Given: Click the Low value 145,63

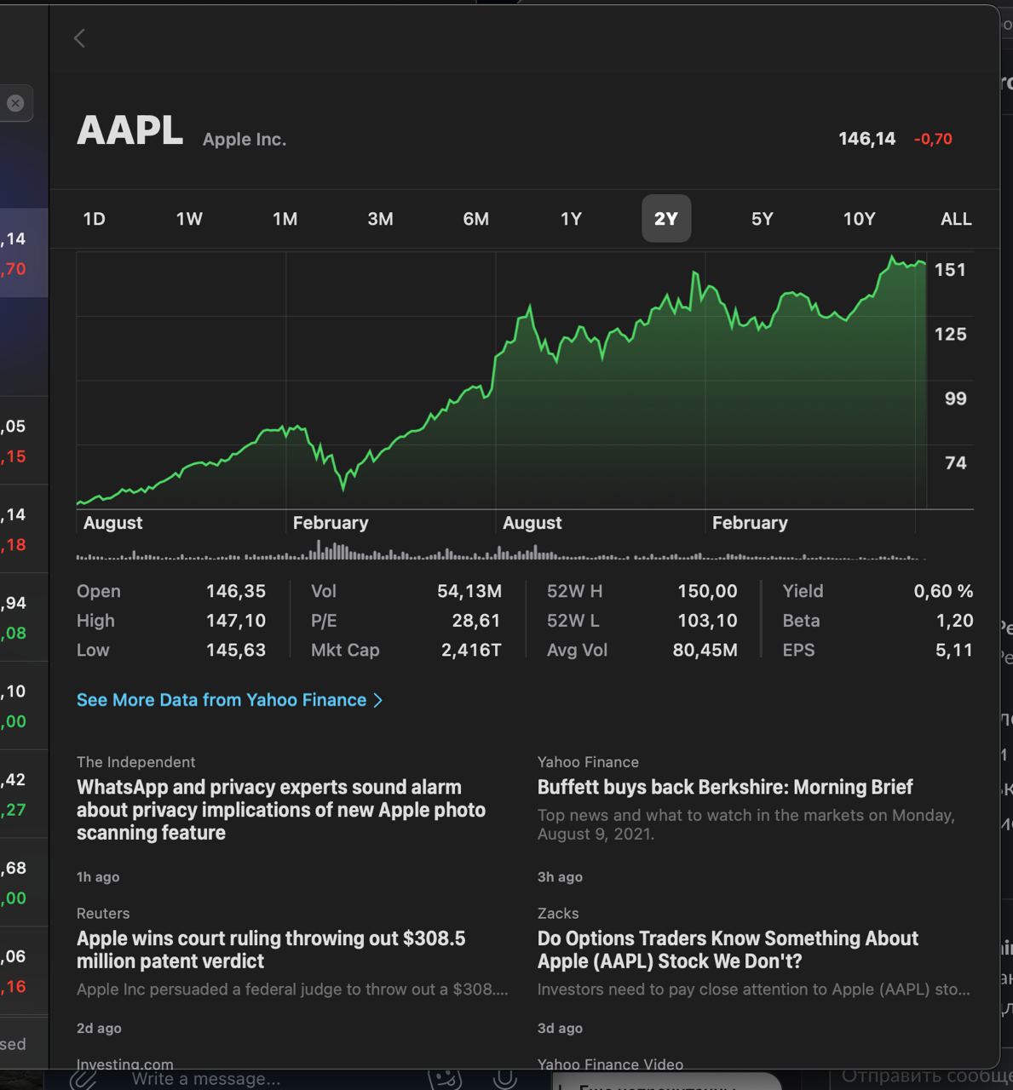Looking at the screenshot, I should coord(236,650).
